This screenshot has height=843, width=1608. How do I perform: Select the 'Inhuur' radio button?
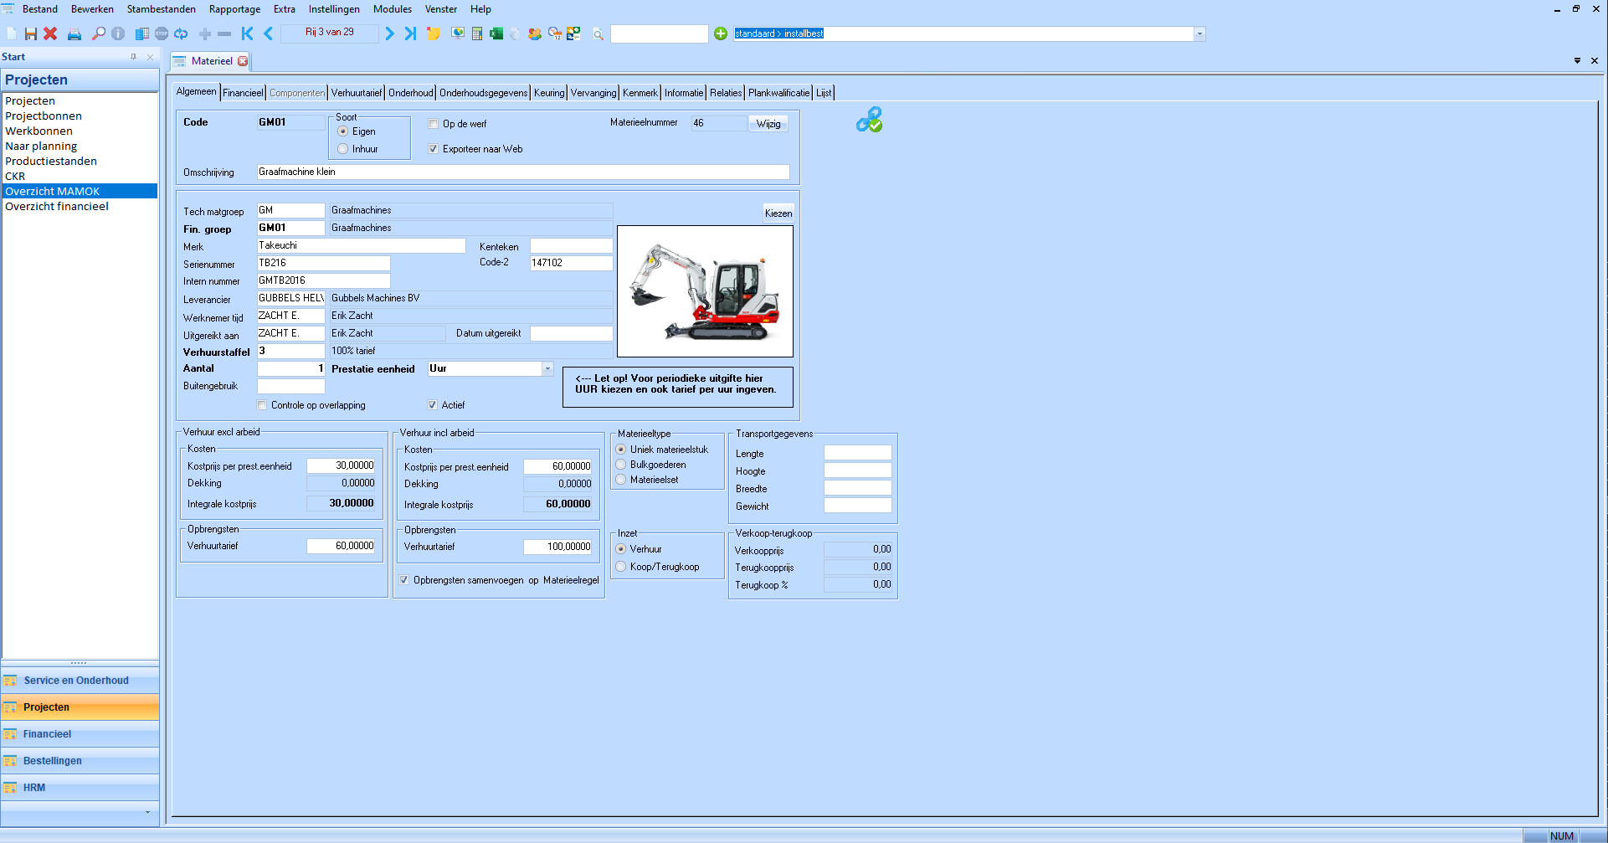click(343, 149)
